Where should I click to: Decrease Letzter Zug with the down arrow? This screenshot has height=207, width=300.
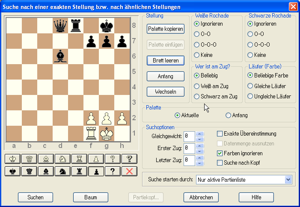click(x=200, y=163)
